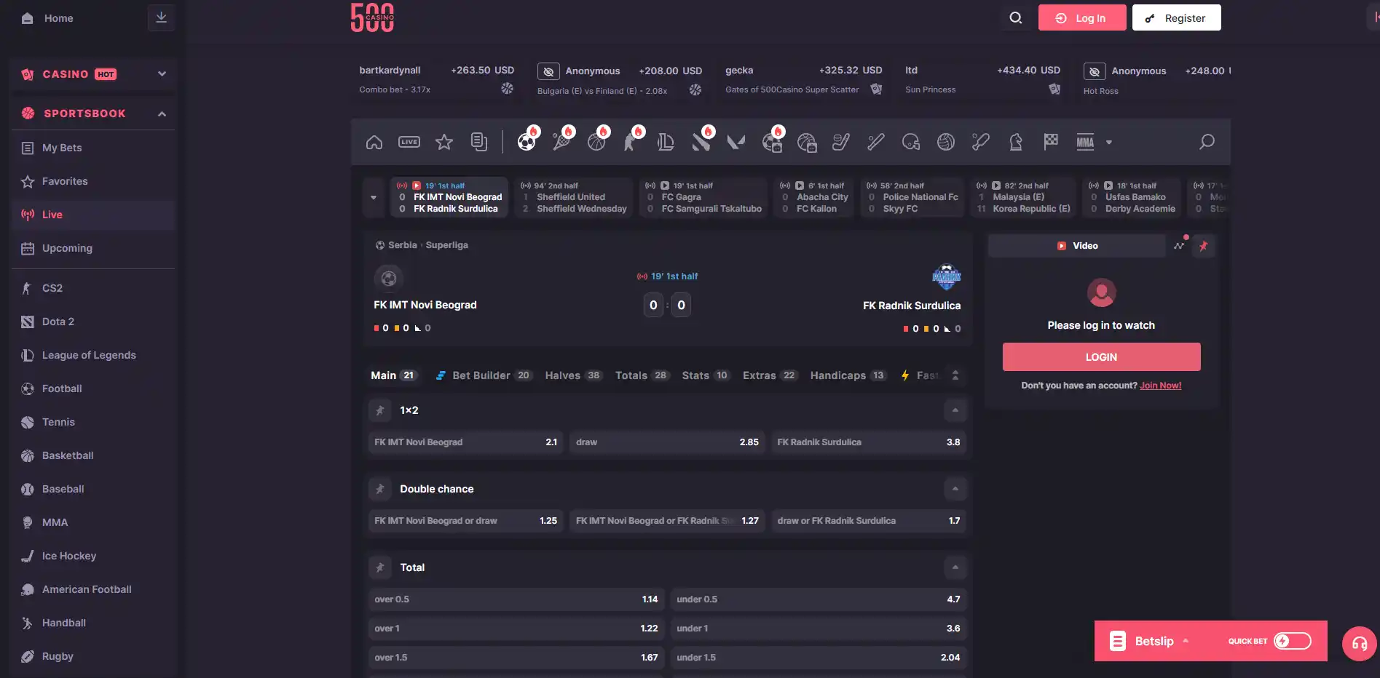Click the download app icon beside Home
Image resolution: width=1380 pixels, height=678 pixels.
click(162, 17)
